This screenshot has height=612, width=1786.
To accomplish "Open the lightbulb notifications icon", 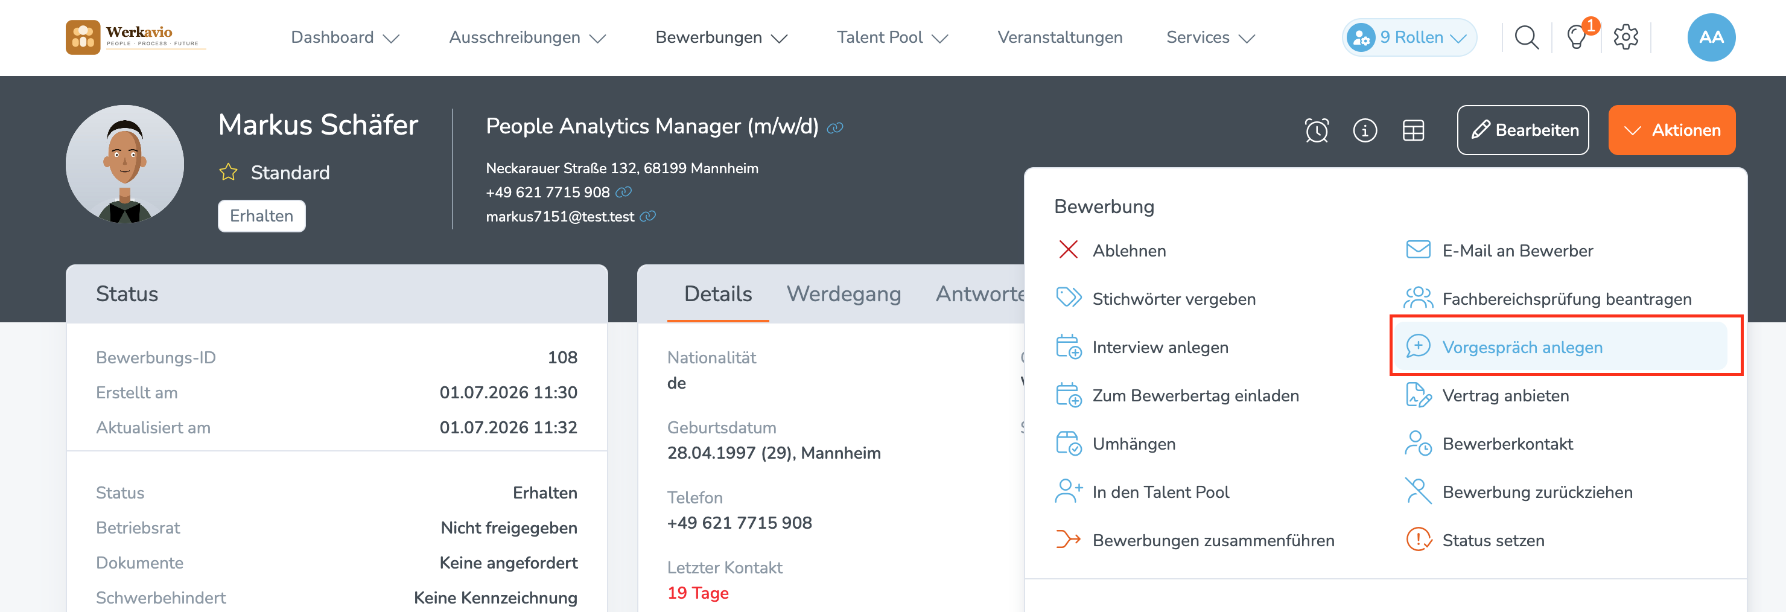I will click(1577, 37).
